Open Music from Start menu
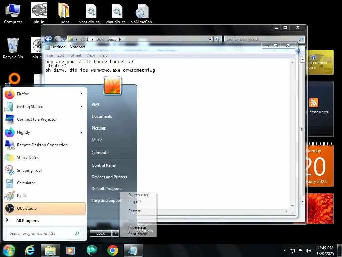 point(97,140)
